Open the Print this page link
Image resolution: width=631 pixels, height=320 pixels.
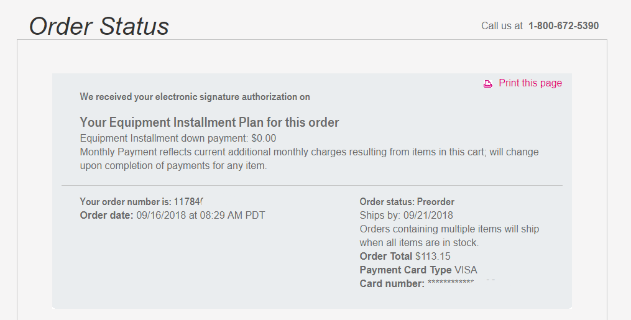coord(530,83)
